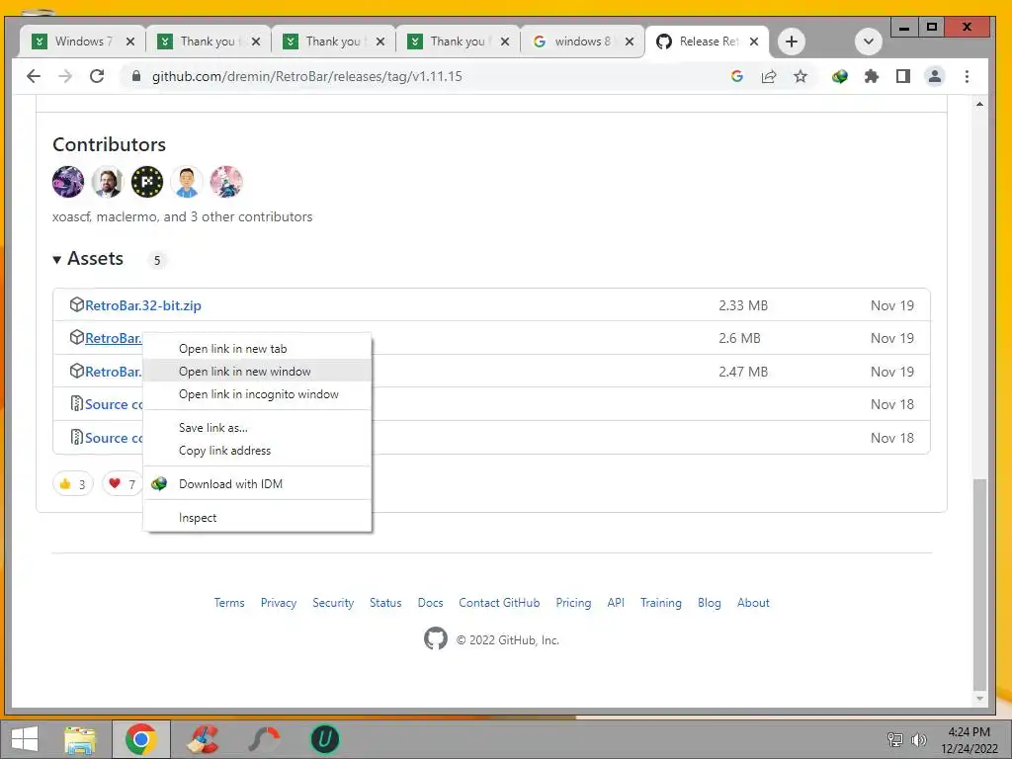Image resolution: width=1012 pixels, height=759 pixels.
Task: Click the second contributor avatar
Action: click(107, 182)
